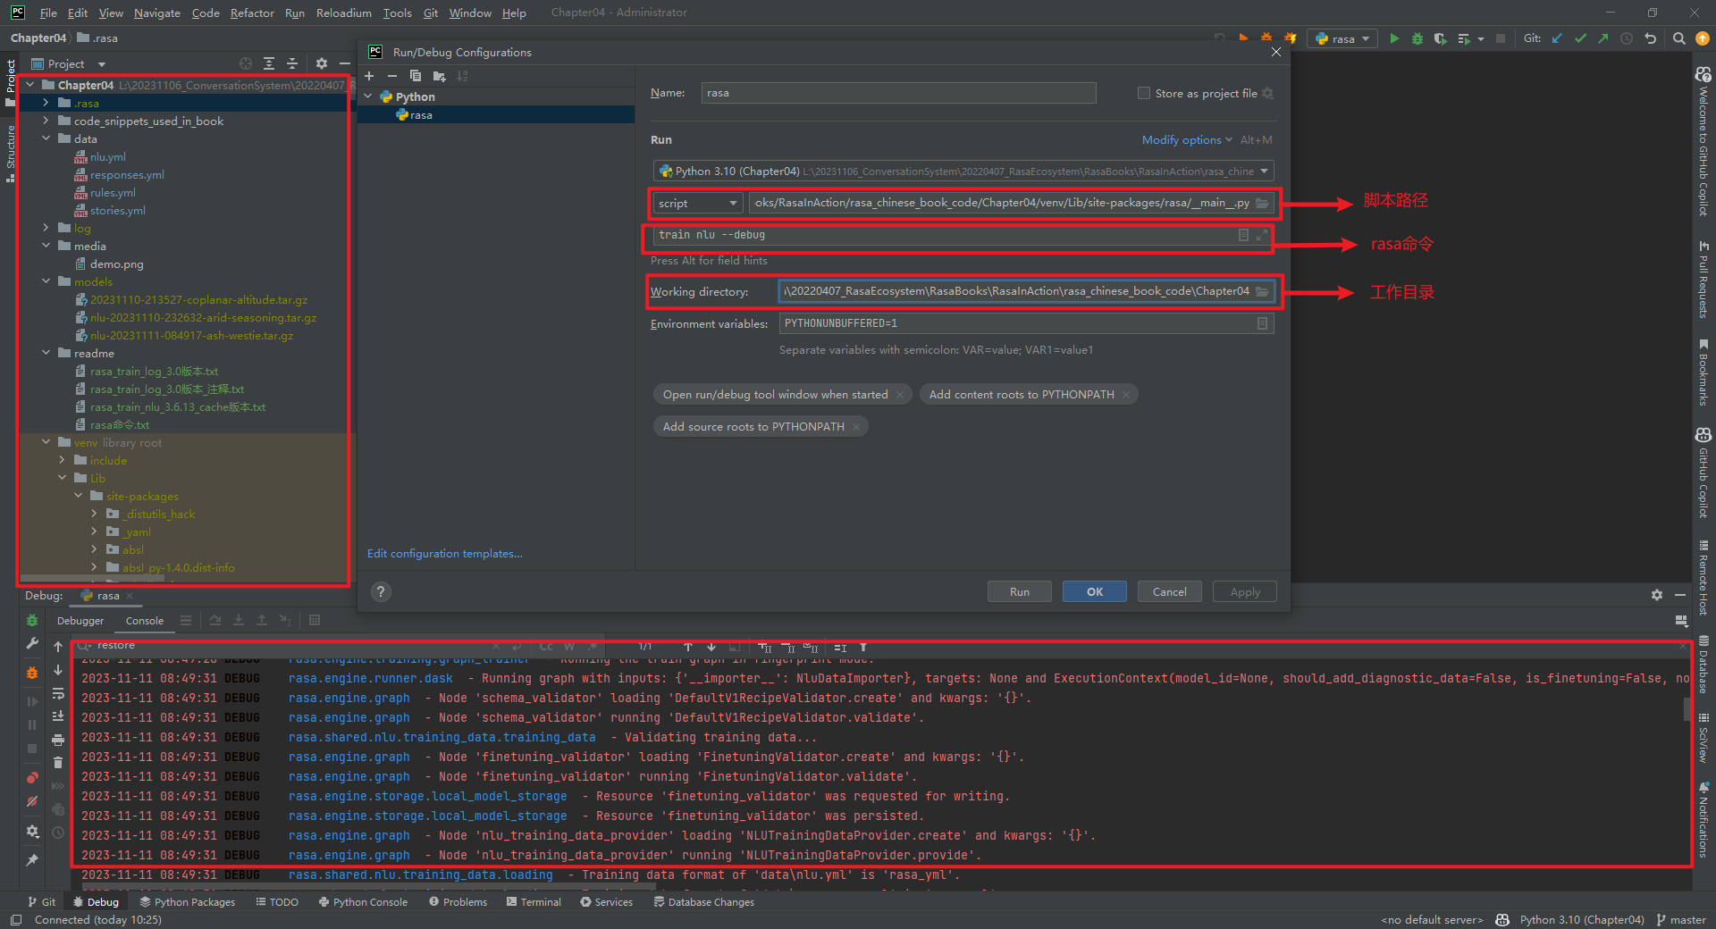The height and width of the screenshot is (929, 1716).
Task: Click Copy Configuration icon in dialog
Action: pyautogui.click(x=416, y=76)
